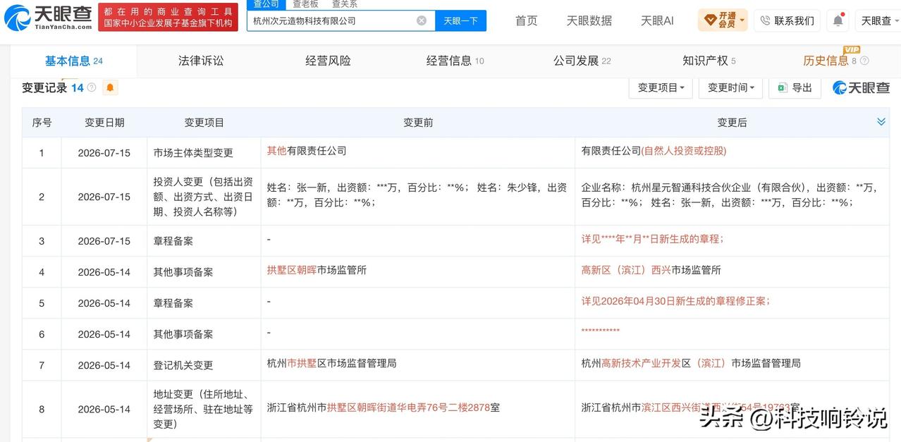Click 高新区（滨江）西兴市场监管所 text
This screenshot has height=442, width=901.
pyautogui.click(x=651, y=270)
